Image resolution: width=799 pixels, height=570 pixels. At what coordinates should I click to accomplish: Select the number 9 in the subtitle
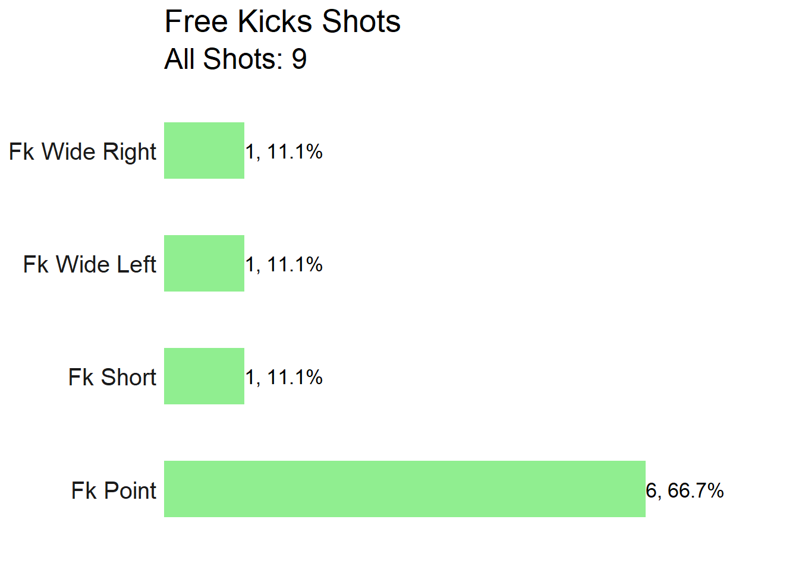[299, 59]
